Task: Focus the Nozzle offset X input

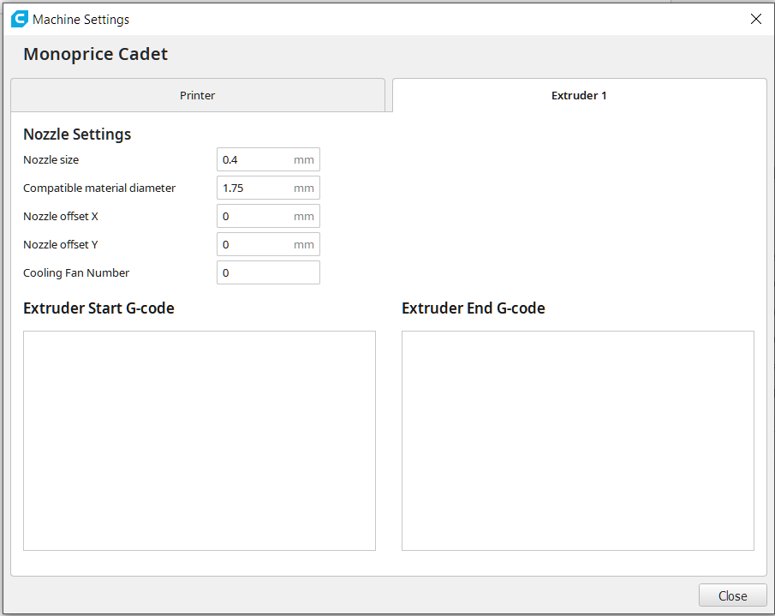Action: pyautogui.click(x=268, y=216)
